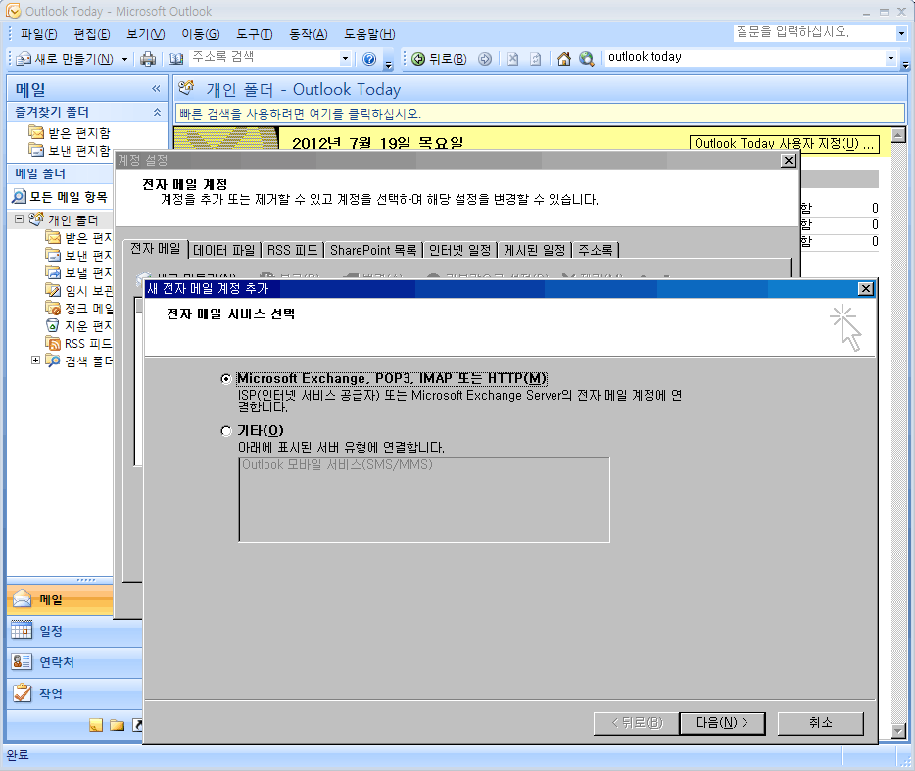The height and width of the screenshot is (771, 915).
Task: Collapse the 개인 폴더 tree node
Action: point(20,218)
